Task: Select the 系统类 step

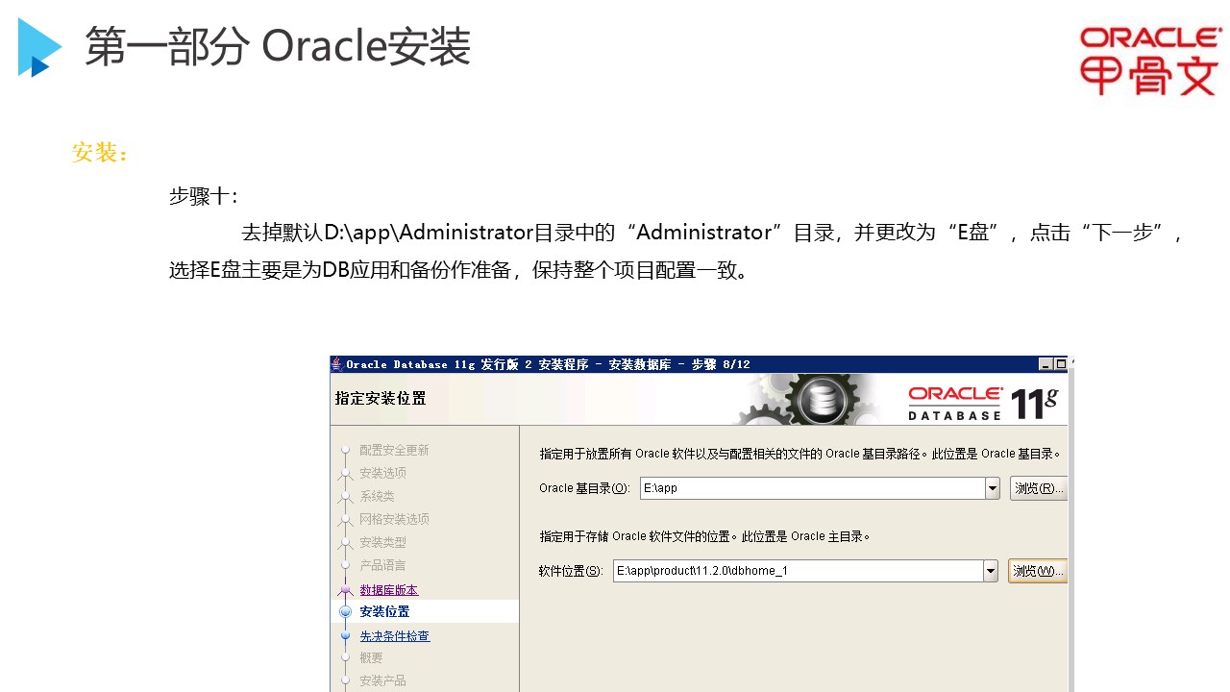Action: pos(377,496)
